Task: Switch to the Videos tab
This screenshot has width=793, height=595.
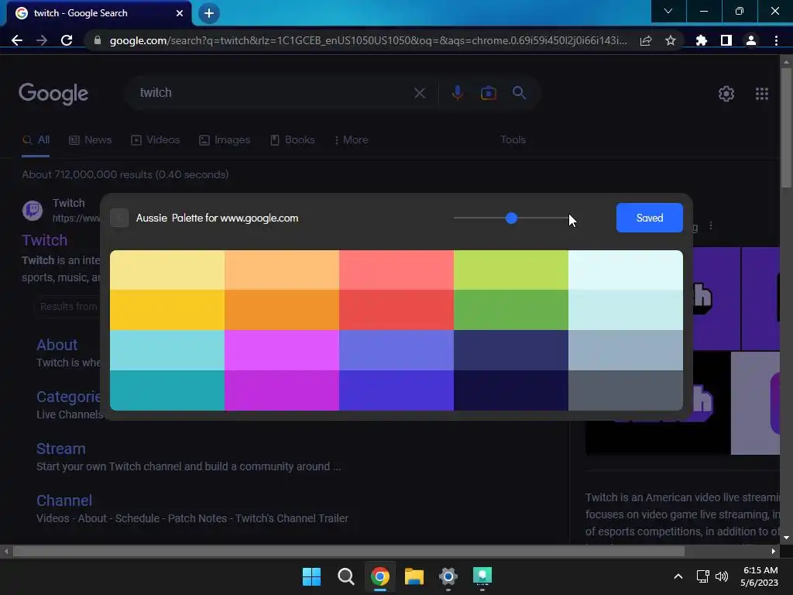Action: click(x=155, y=140)
